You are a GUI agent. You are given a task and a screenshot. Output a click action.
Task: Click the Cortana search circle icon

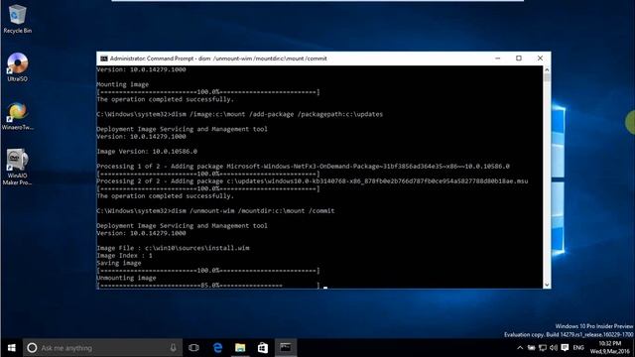tap(32, 348)
